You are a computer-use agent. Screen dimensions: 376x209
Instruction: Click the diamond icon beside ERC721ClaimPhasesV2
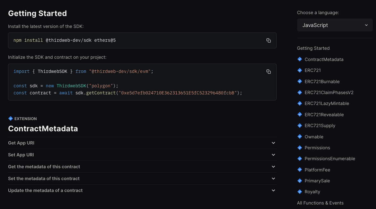point(299,92)
